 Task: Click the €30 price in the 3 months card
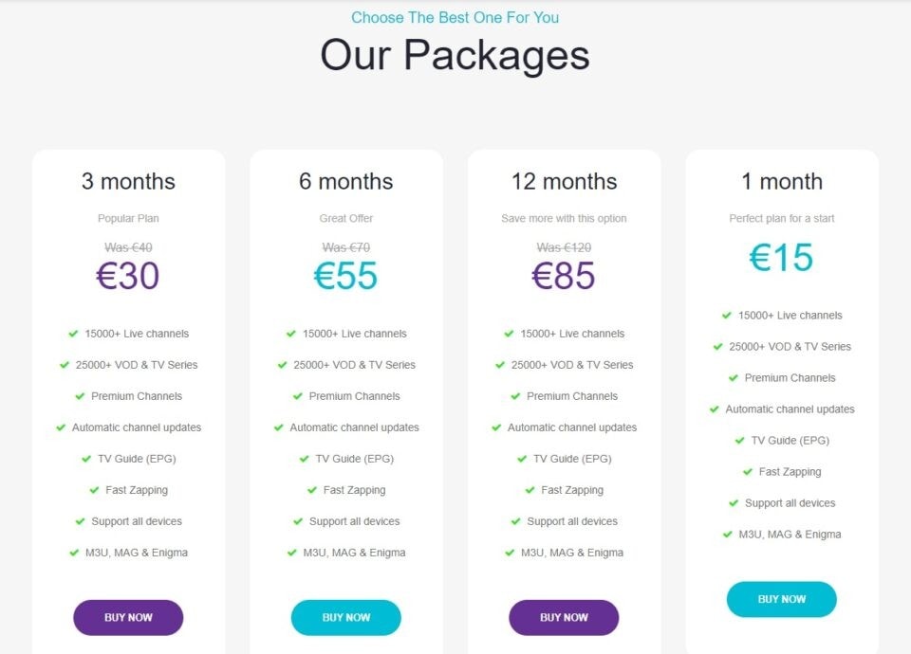pos(128,276)
